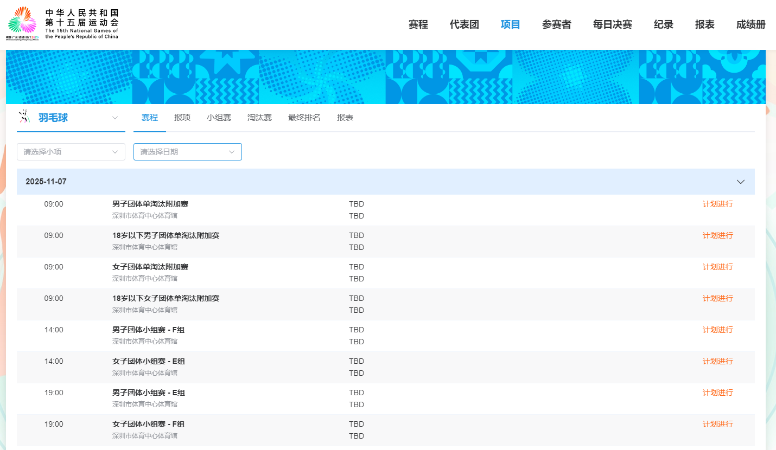Image resolution: width=776 pixels, height=450 pixels.
Task: Open 赛程 in the top navigation
Action: (x=418, y=24)
